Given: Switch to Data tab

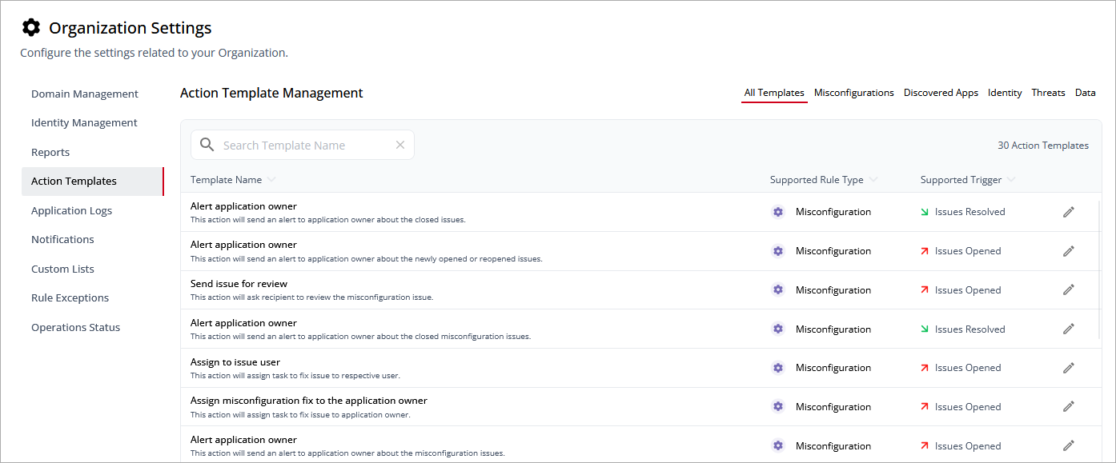Looking at the screenshot, I should click(1085, 93).
